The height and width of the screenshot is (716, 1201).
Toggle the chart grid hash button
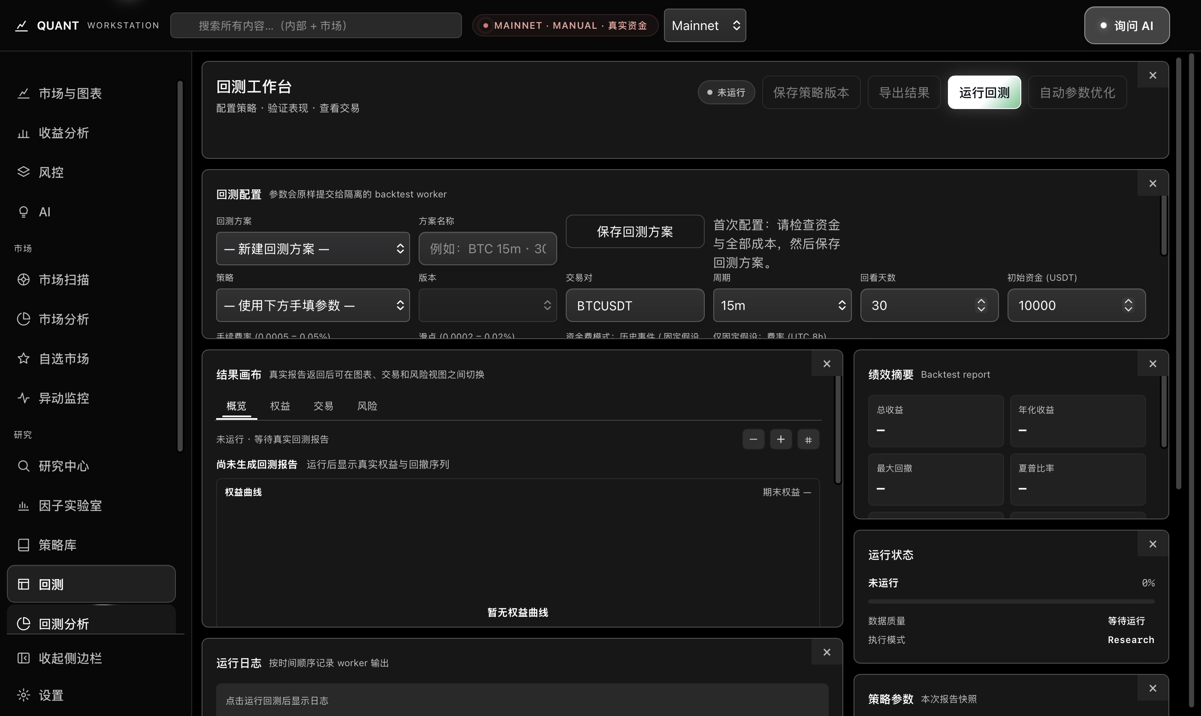point(808,439)
